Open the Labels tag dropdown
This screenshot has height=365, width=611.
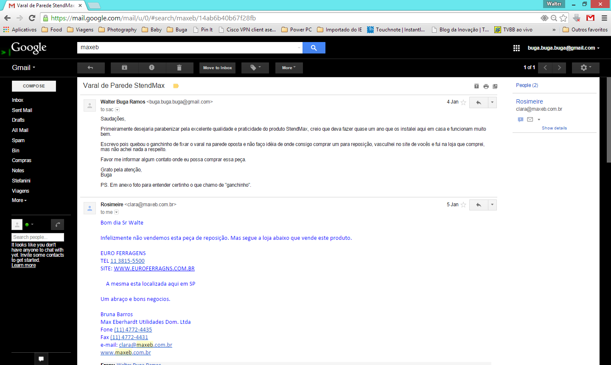(x=255, y=68)
